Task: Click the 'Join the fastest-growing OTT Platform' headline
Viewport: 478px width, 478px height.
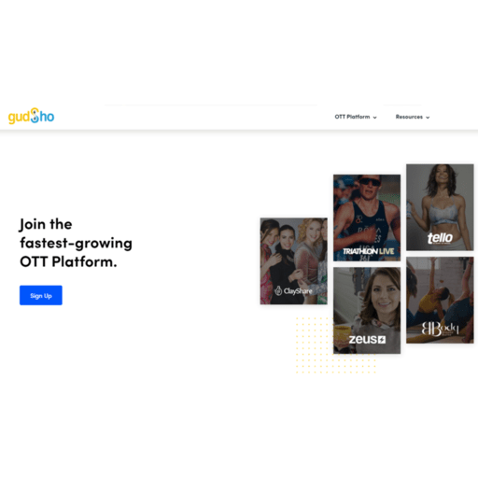Action: pyautogui.click(x=76, y=243)
